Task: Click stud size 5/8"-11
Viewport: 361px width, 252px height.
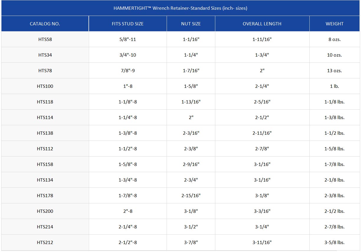Action: click(128, 39)
